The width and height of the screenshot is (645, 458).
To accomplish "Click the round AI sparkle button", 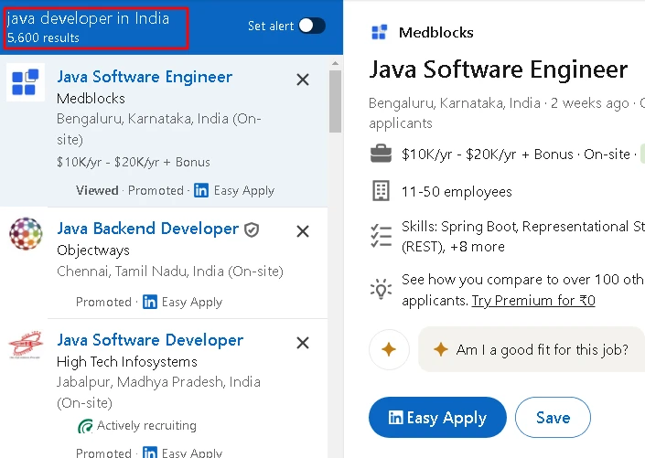I will pyautogui.click(x=389, y=349).
